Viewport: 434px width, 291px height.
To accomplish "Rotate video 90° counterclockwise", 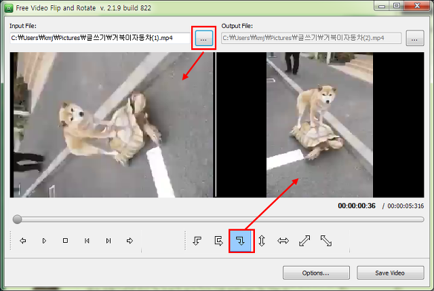I will (x=197, y=241).
